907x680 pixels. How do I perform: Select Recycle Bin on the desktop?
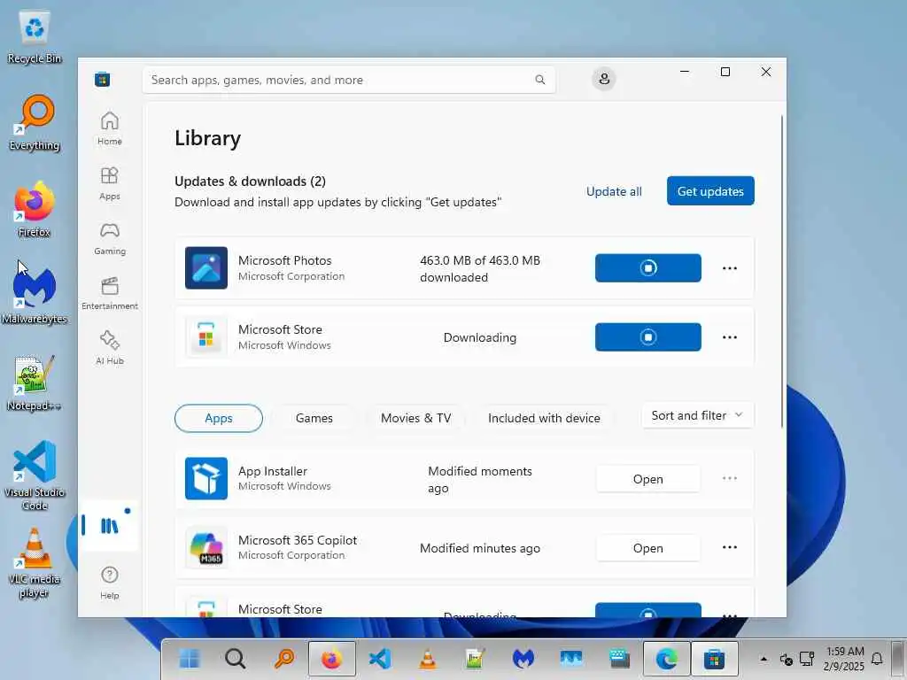(35, 37)
